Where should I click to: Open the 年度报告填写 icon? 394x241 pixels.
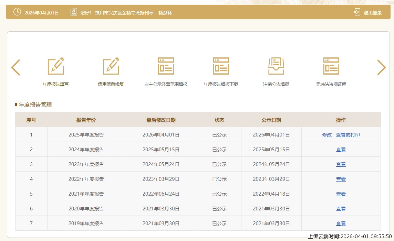pos(55,66)
